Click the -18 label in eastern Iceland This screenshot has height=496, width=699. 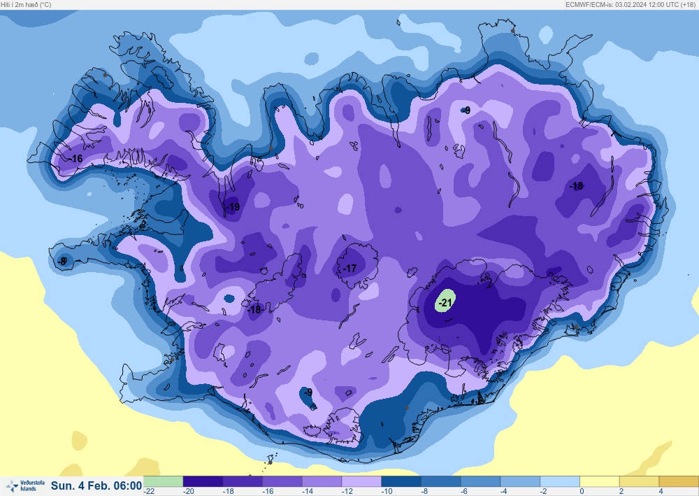click(576, 186)
